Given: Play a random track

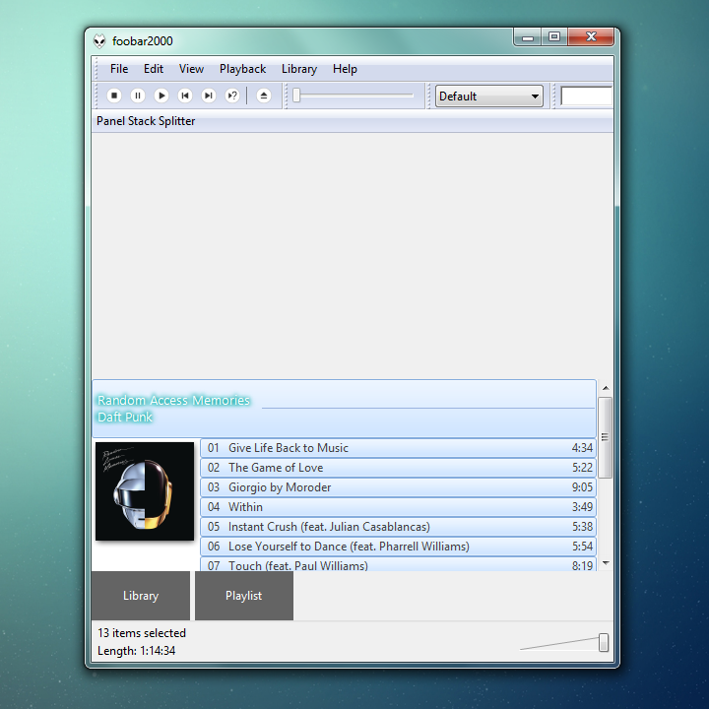Looking at the screenshot, I should coord(232,96).
